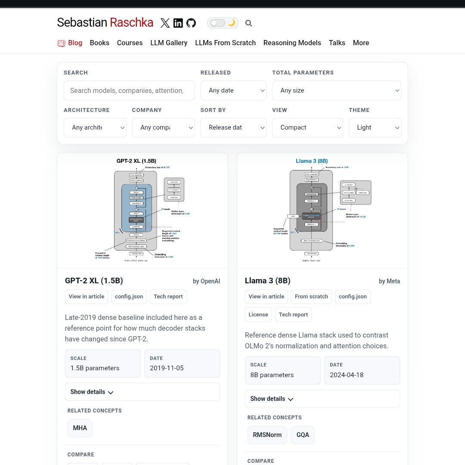Image resolution: width=465 pixels, height=465 pixels.
Task: Click the search magnifier icon
Action: (248, 23)
